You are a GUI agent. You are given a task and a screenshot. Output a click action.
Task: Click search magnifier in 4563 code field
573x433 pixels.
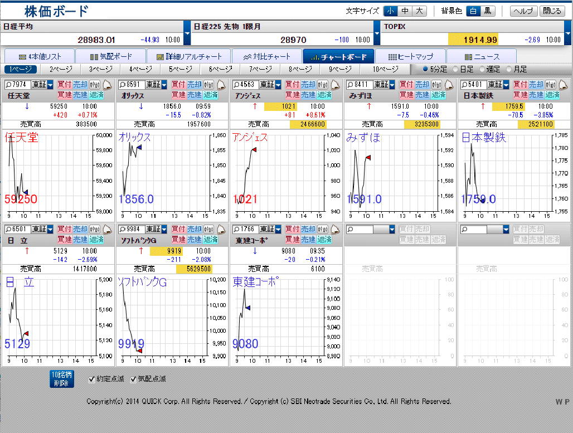236,85
